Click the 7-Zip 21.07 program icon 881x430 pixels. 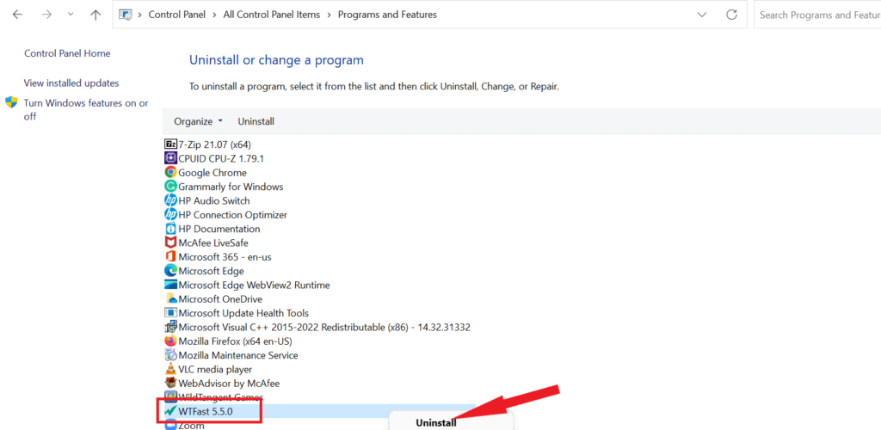click(170, 144)
